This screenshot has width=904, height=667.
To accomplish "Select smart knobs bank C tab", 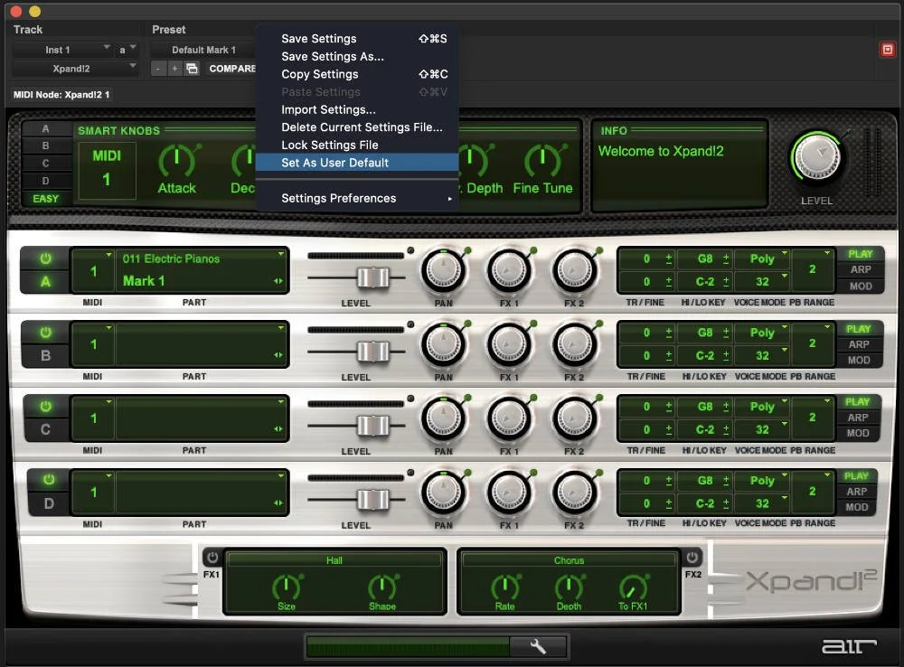I will tap(45, 164).
